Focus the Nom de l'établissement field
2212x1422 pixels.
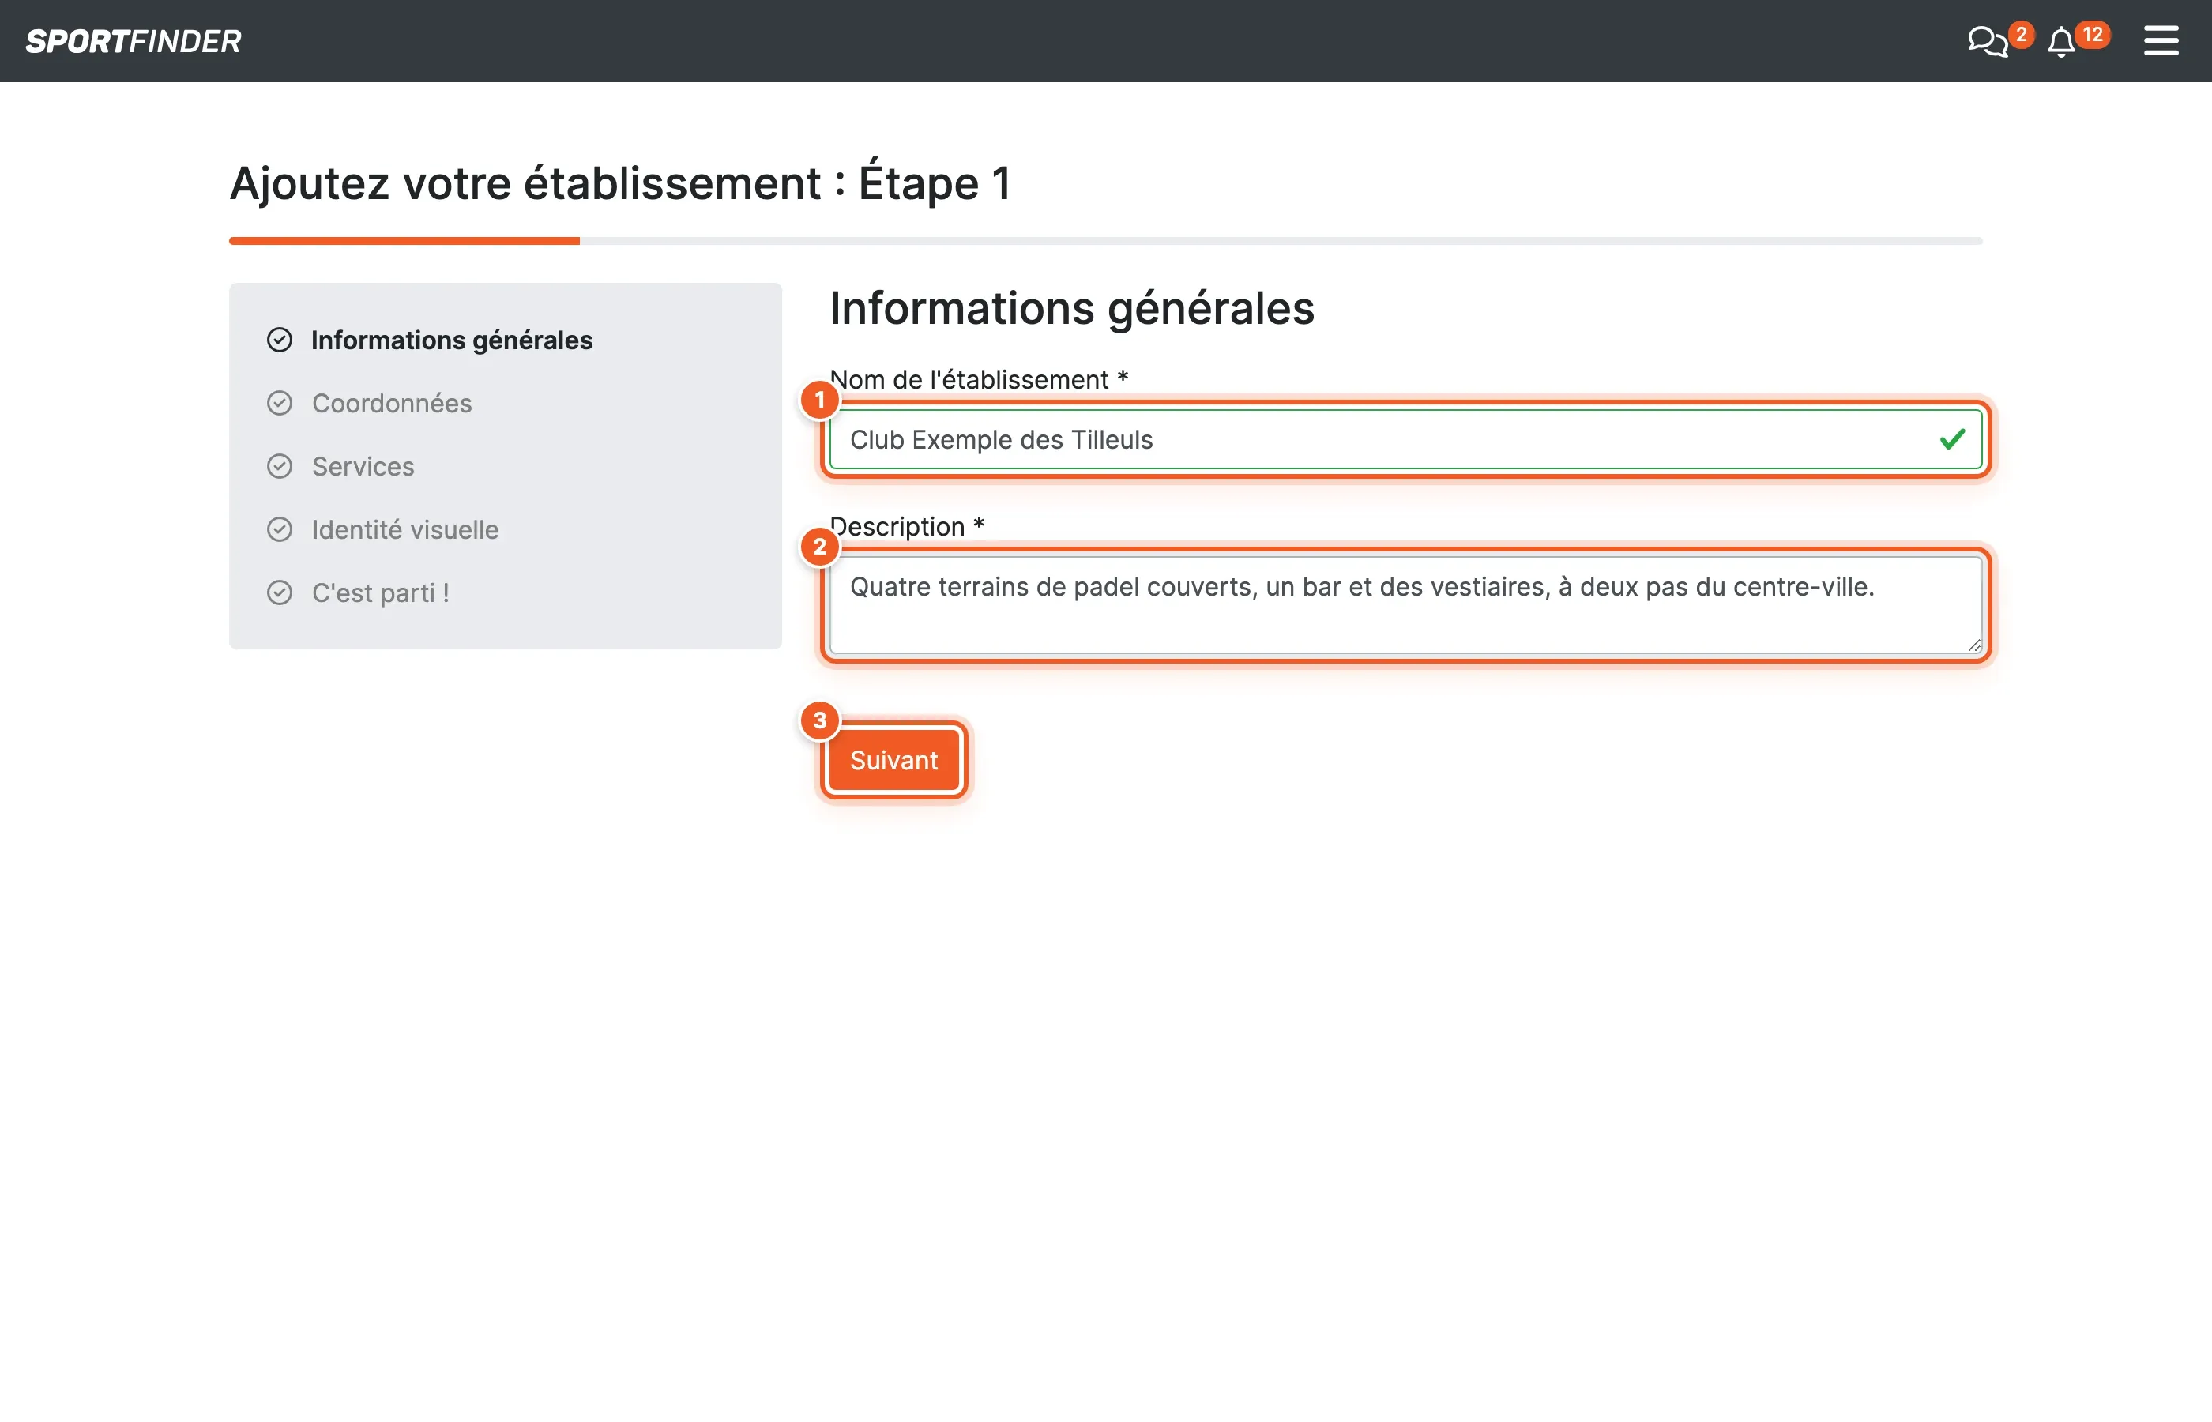(x=1405, y=439)
